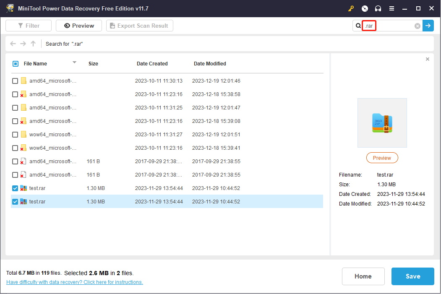
Task: Click the 360 ZIP file thumbnail
Action: pos(382,123)
